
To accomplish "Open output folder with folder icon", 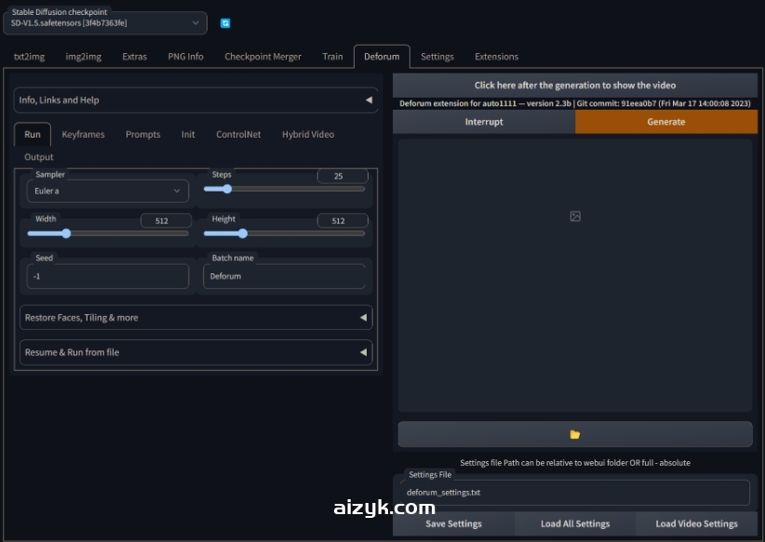I will pyautogui.click(x=575, y=434).
